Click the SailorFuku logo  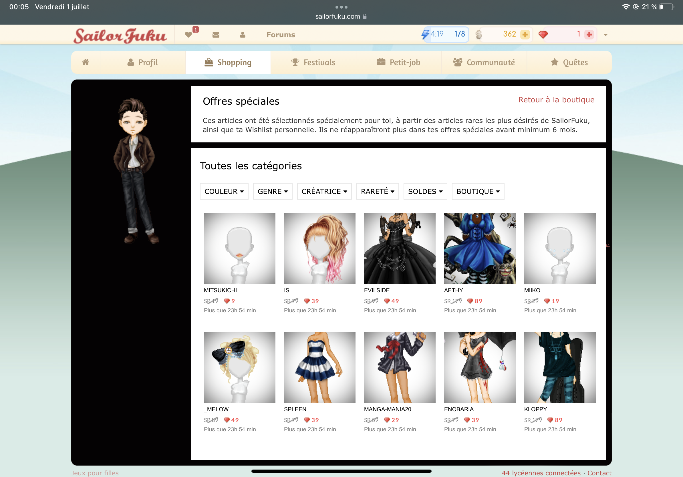pyautogui.click(x=120, y=36)
